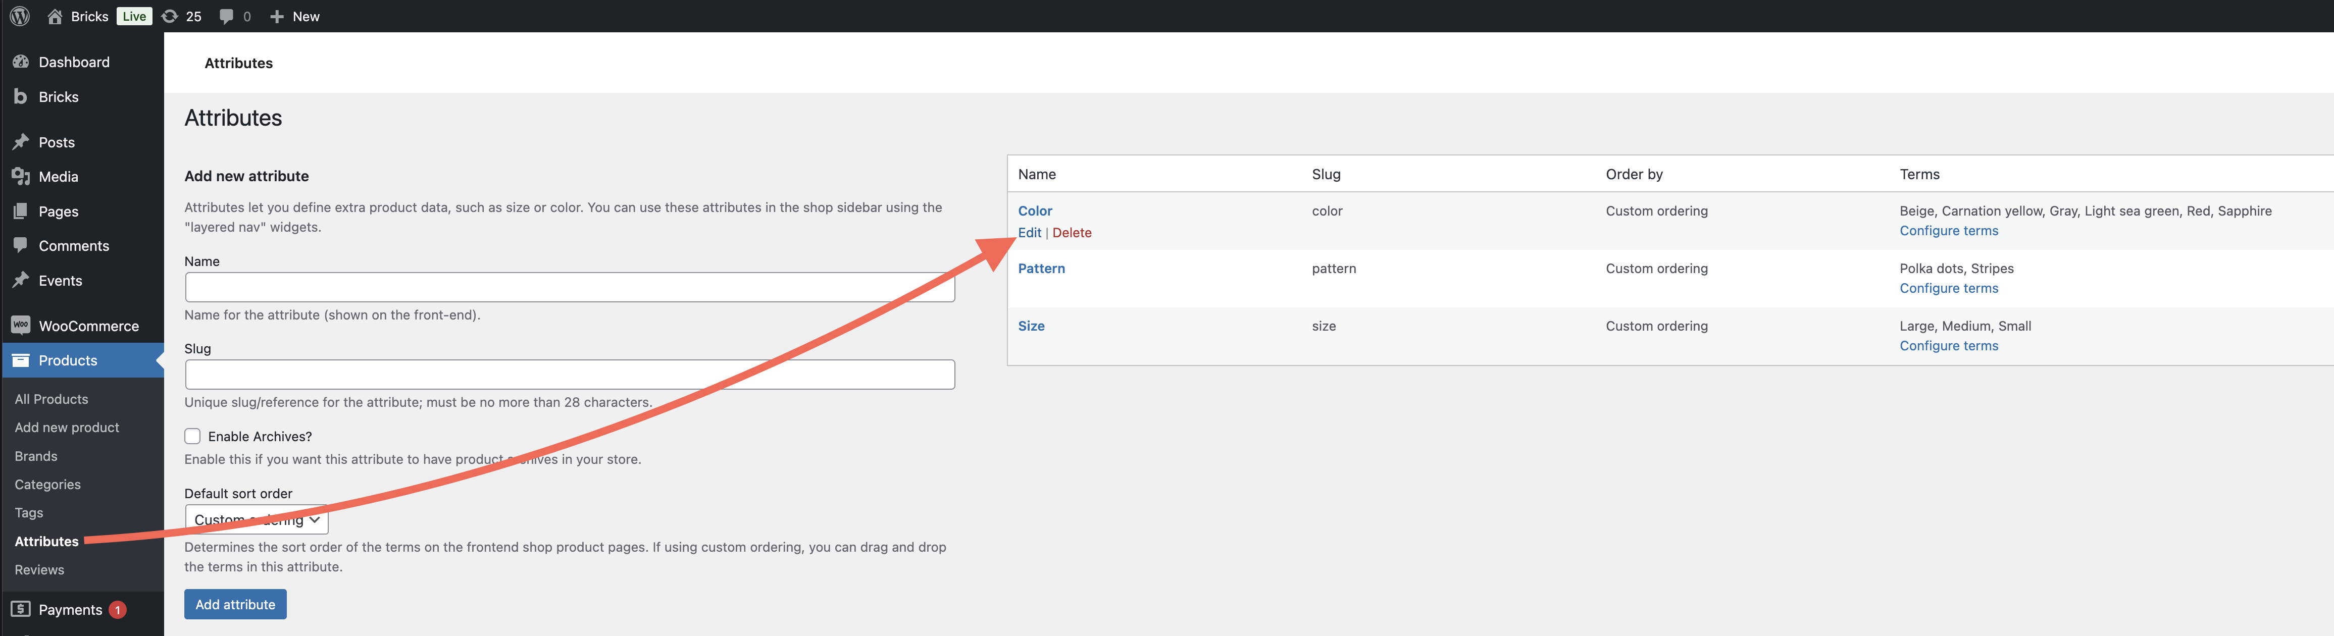Screen dimensions: 2334x636
Task: Go to All Products submenu
Action: 50,399
